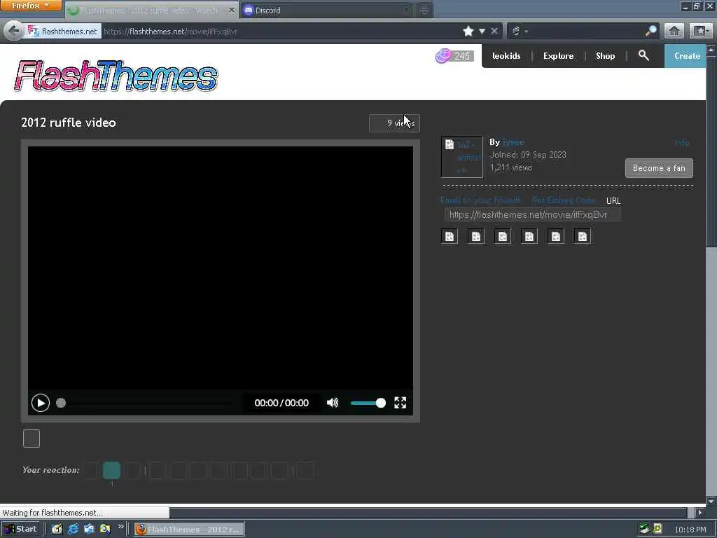Click the Get Embed Code link
This screenshot has height=538, width=717.
pyautogui.click(x=564, y=200)
